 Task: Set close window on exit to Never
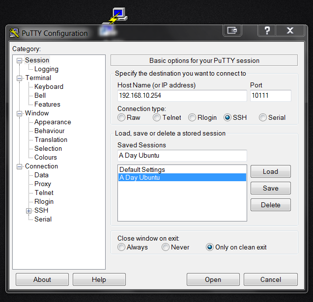[x=166, y=247]
